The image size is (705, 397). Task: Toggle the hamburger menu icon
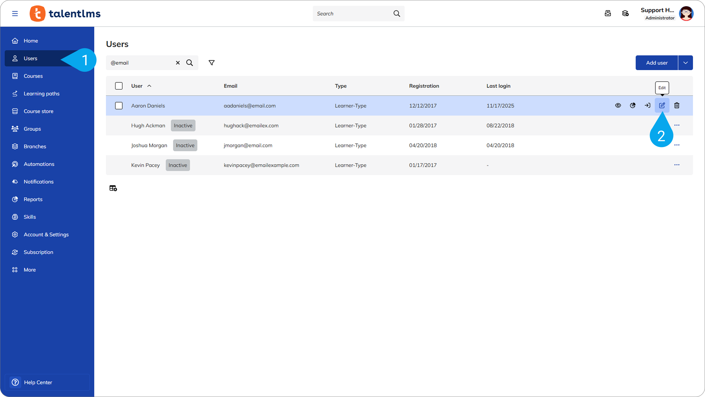click(15, 13)
